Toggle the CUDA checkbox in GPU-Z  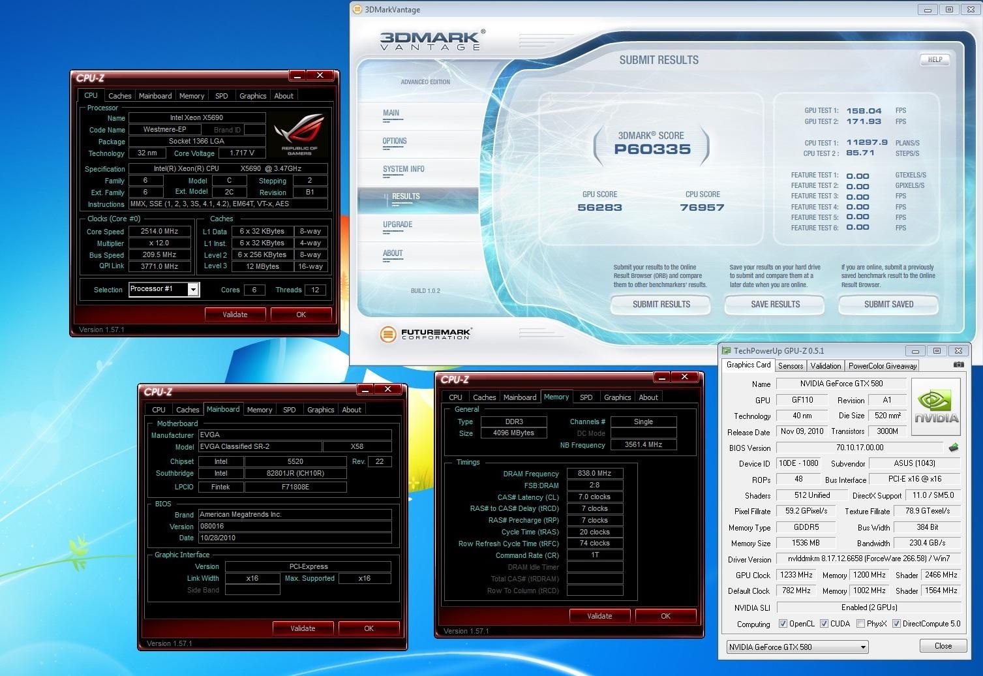pyautogui.click(x=824, y=624)
